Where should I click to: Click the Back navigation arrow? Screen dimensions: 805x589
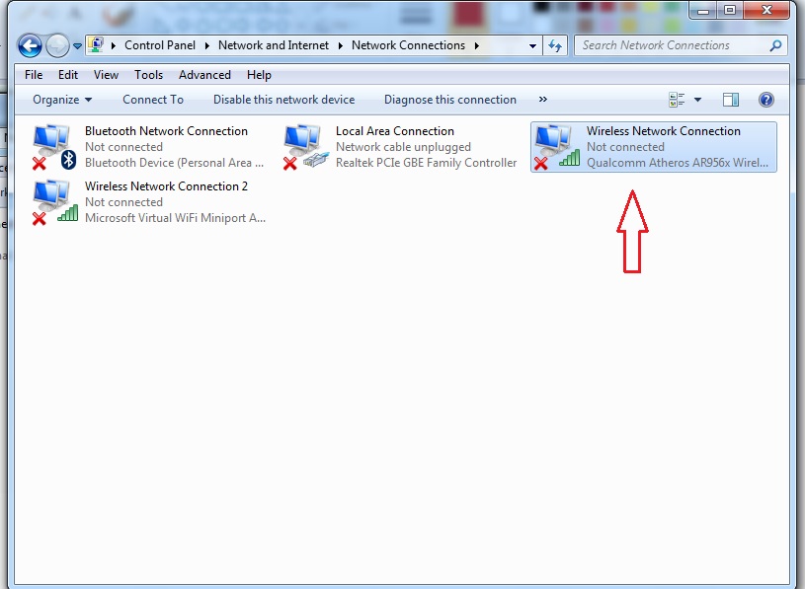click(x=30, y=46)
